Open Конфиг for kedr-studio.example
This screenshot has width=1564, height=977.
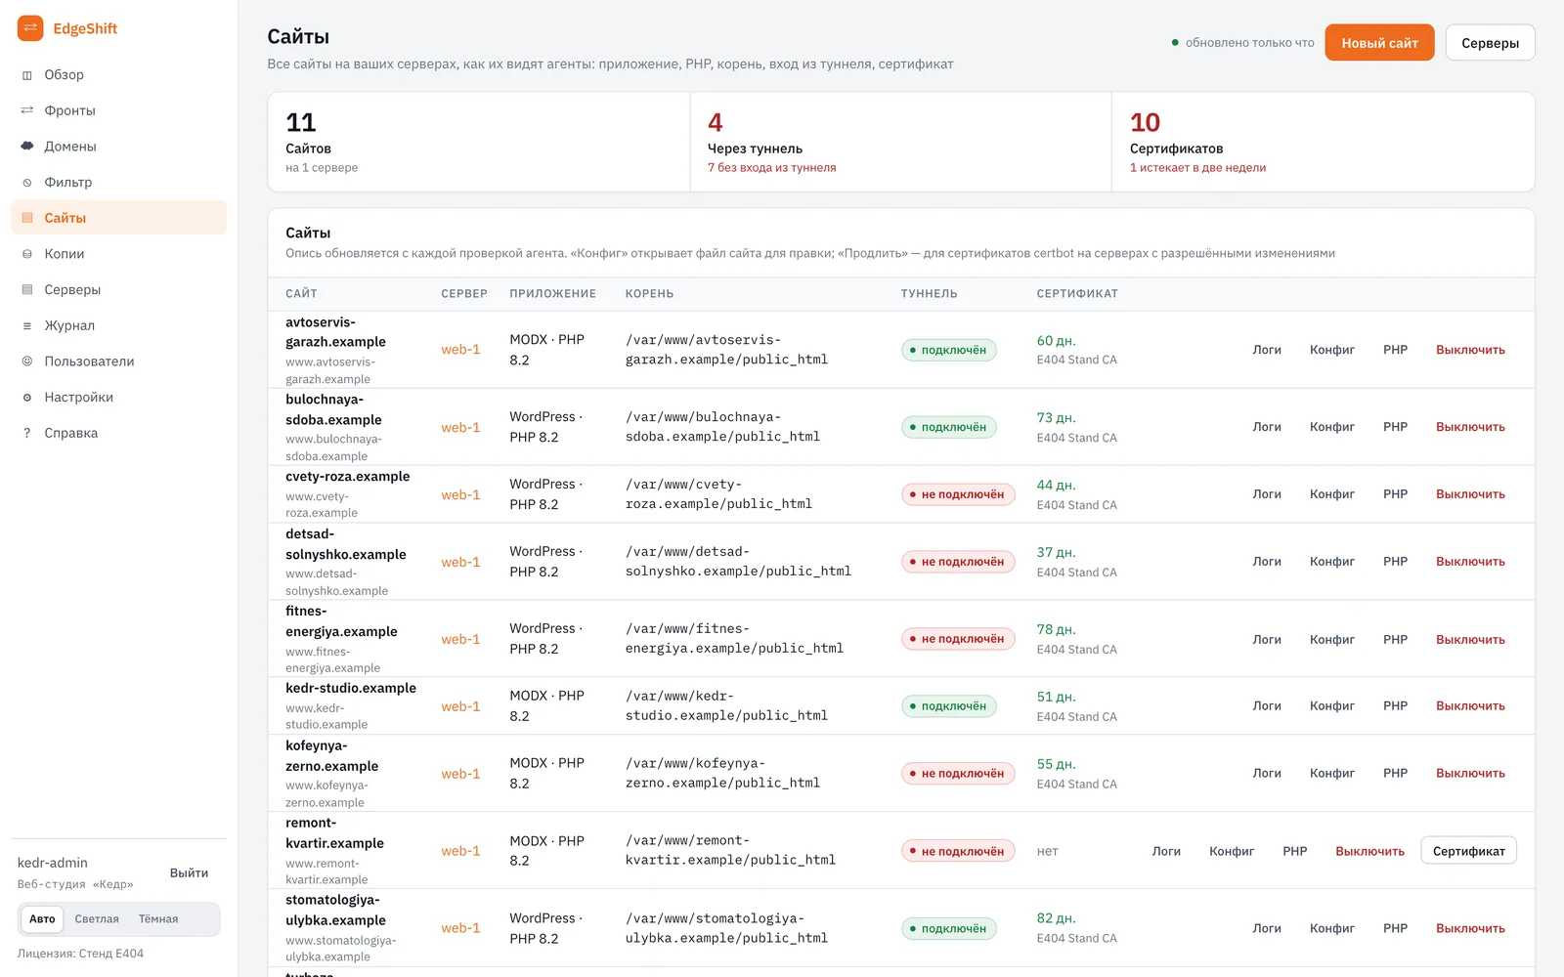point(1332,706)
